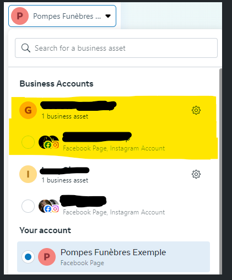The image size is (232, 280).
Task: Click the magnifying glass search icon
Action: (26, 48)
